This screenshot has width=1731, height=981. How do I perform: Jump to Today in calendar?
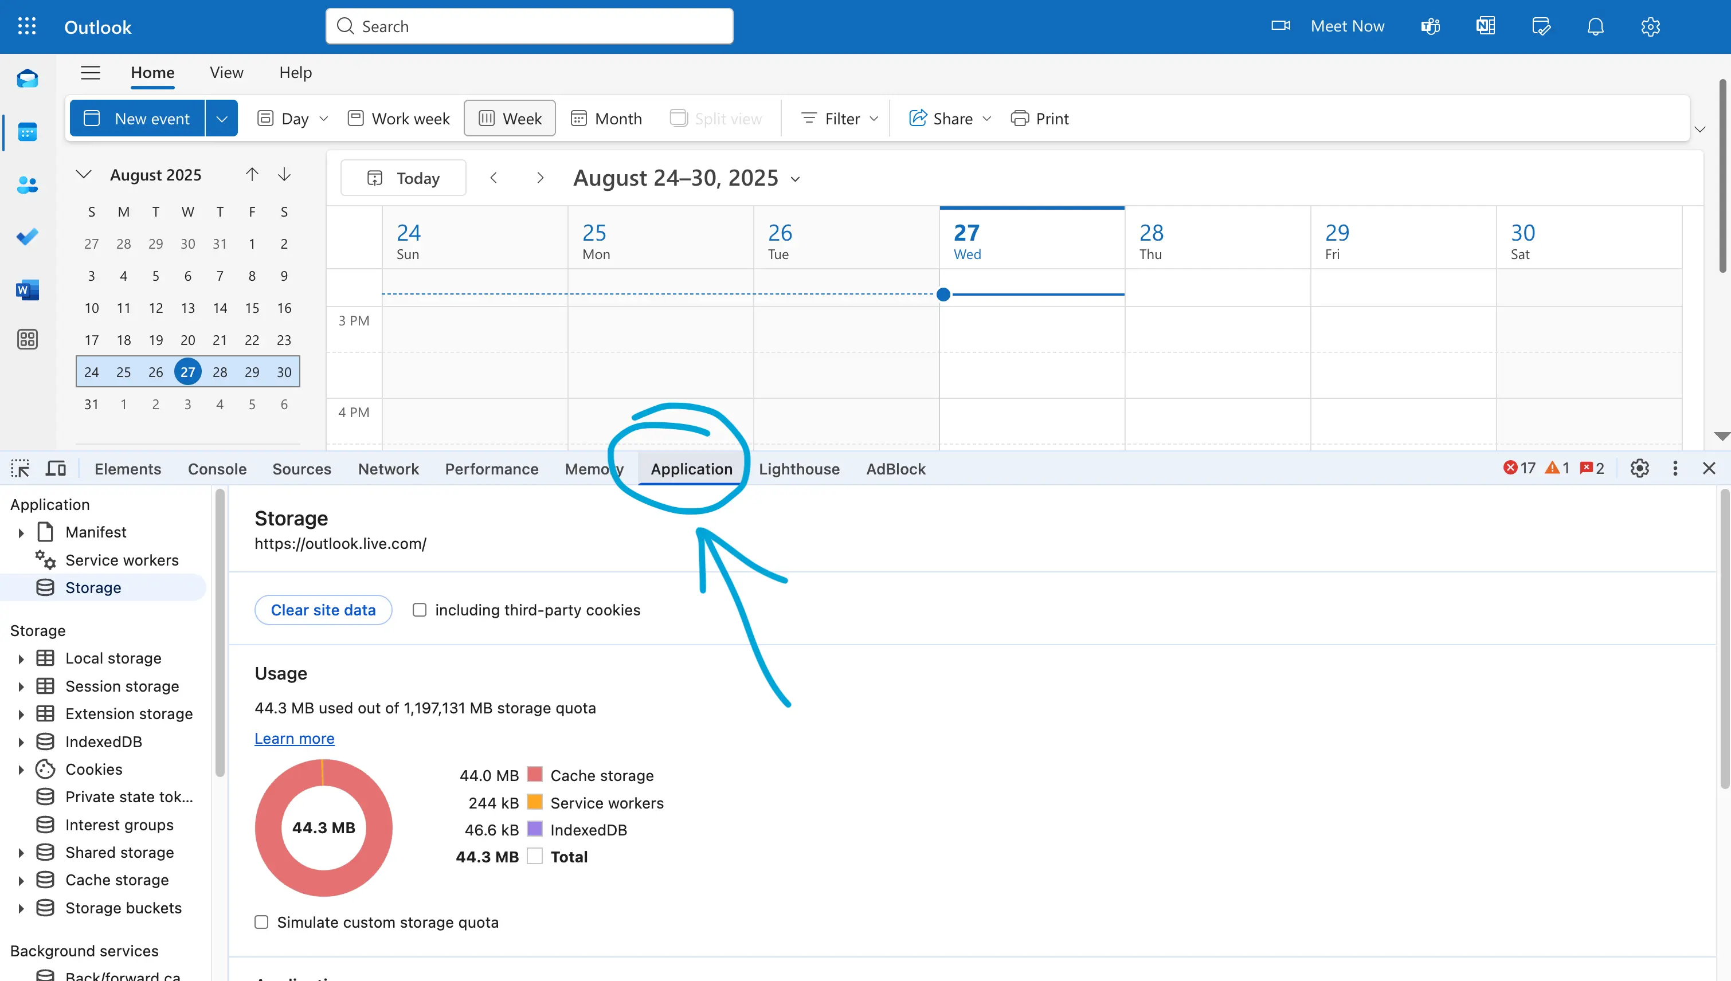404,178
